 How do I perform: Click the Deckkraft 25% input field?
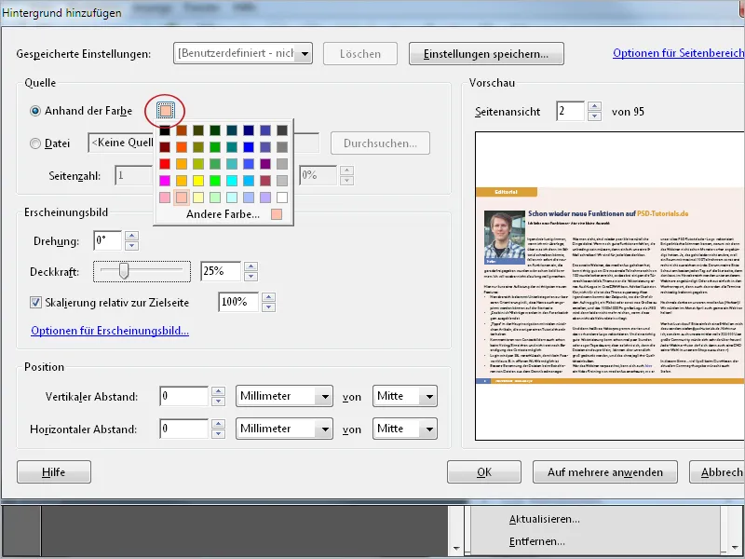[221, 271]
